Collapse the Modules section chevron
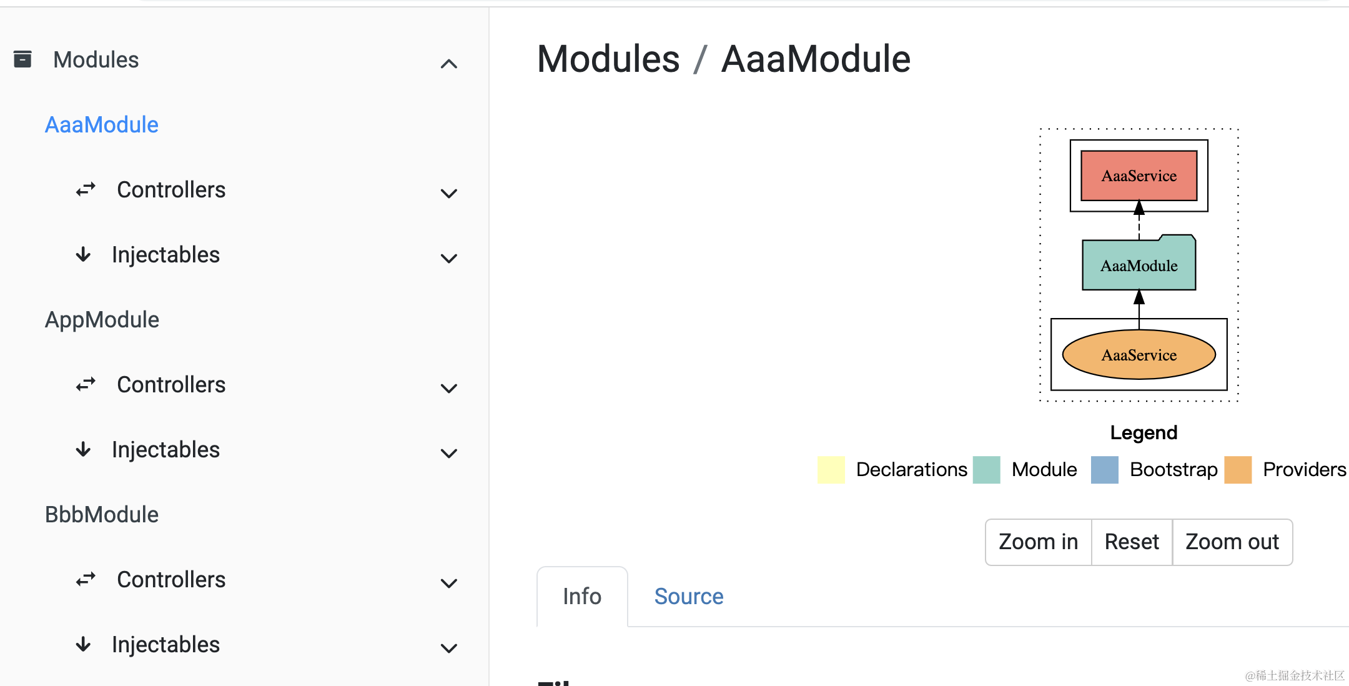The height and width of the screenshot is (686, 1349). (448, 64)
